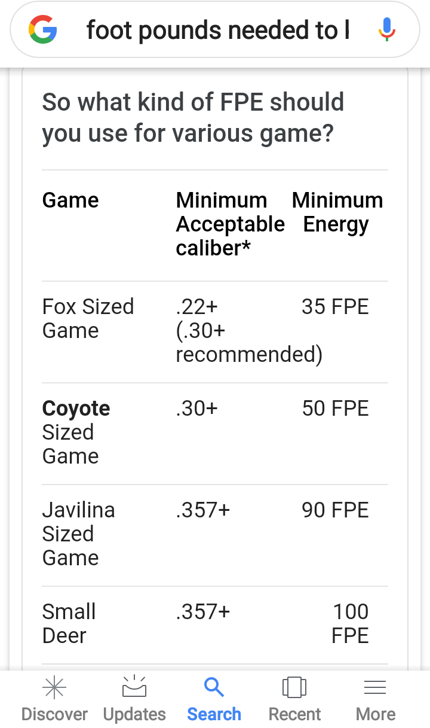Screen dimensions: 430x728
Task: Click the search box query text
Action: point(218,30)
